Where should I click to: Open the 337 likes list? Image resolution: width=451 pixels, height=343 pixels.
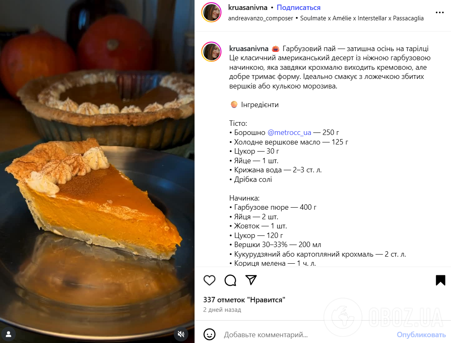pyautogui.click(x=244, y=300)
